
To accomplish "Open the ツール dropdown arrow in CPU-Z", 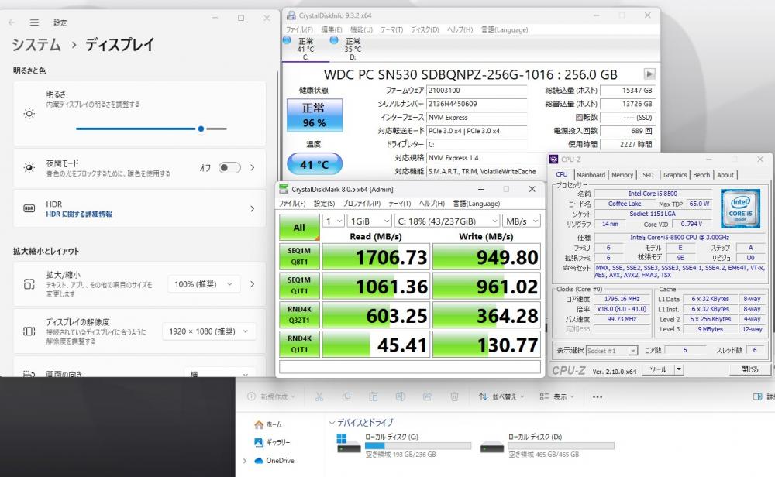I will click(679, 369).
